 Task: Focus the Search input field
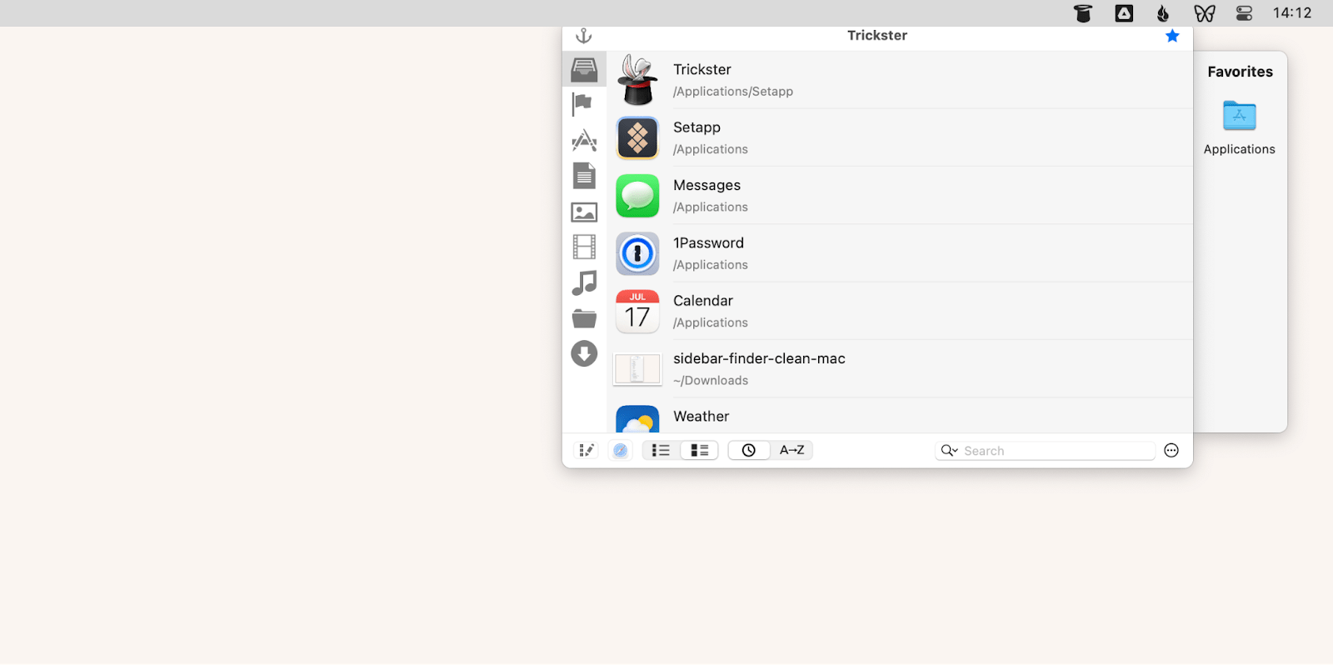click(1046, 451)
